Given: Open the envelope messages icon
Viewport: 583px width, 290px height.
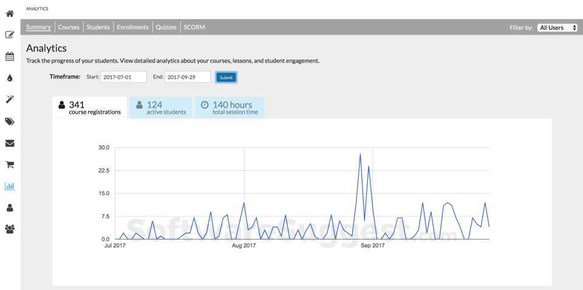Looking at the screenshot, I should 10,143.
